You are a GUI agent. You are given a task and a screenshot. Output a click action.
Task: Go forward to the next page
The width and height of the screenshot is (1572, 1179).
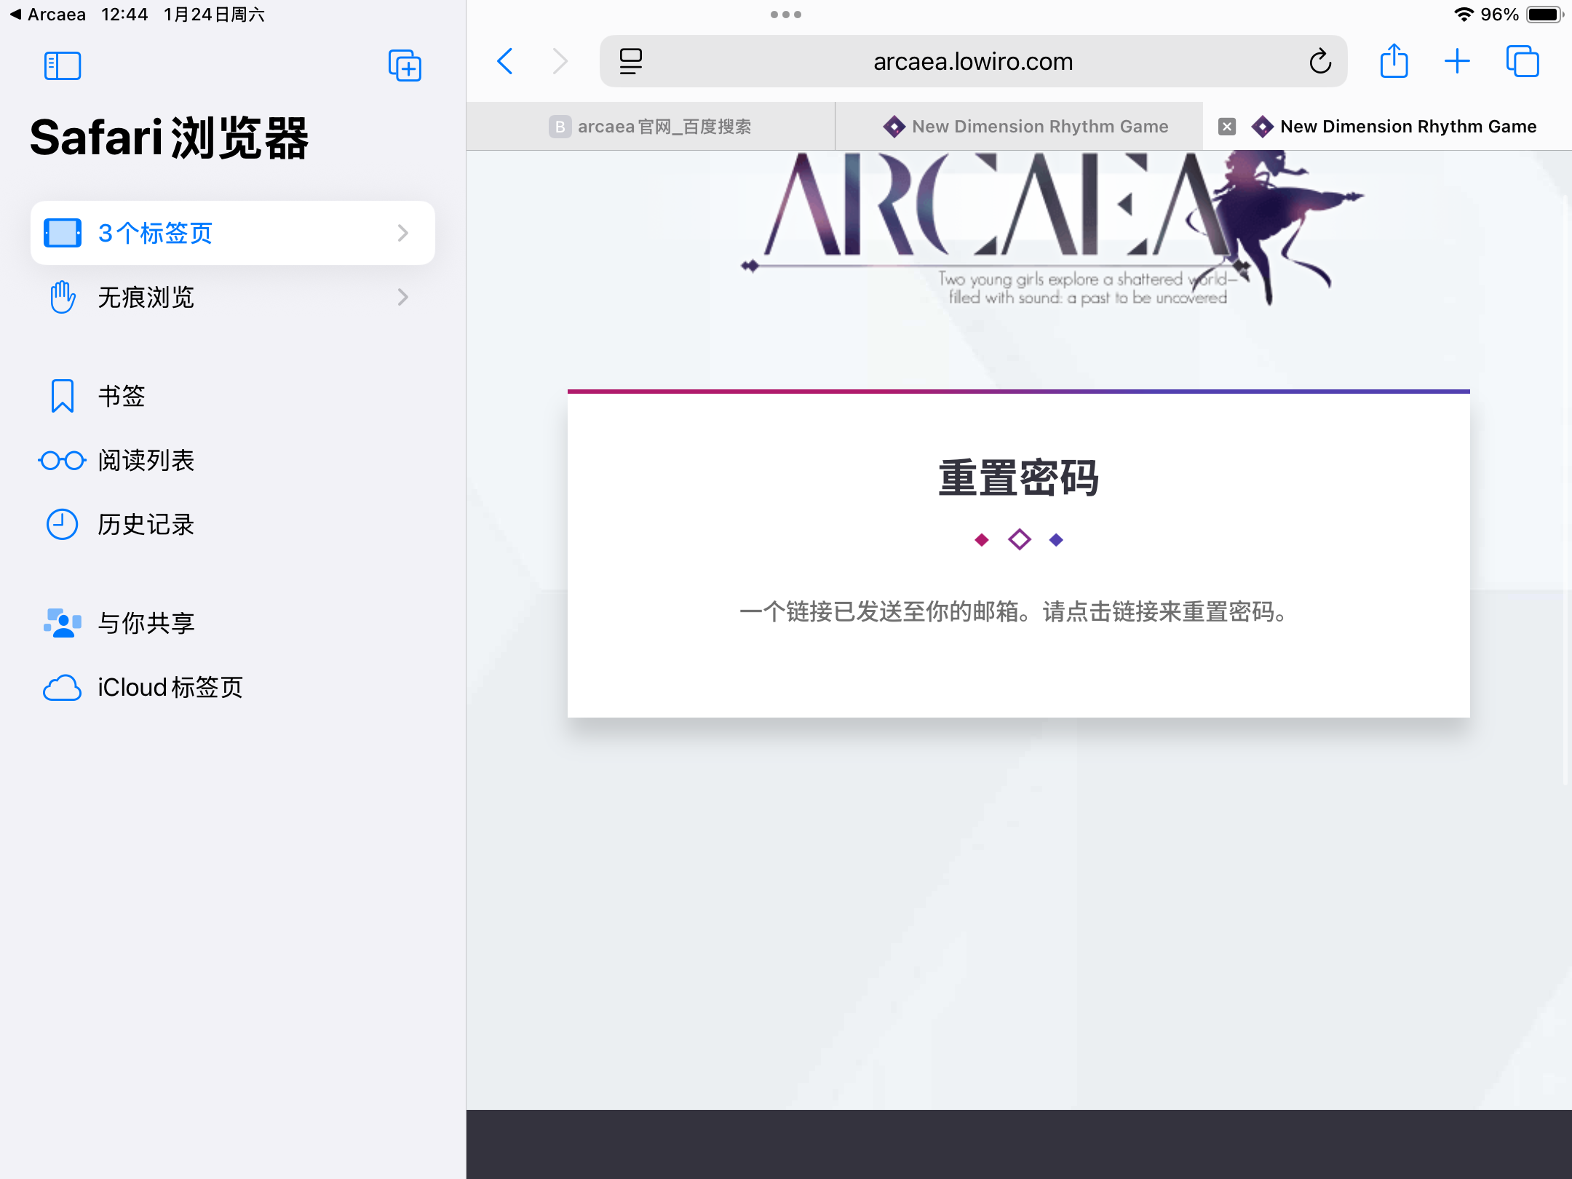[559, 61]
